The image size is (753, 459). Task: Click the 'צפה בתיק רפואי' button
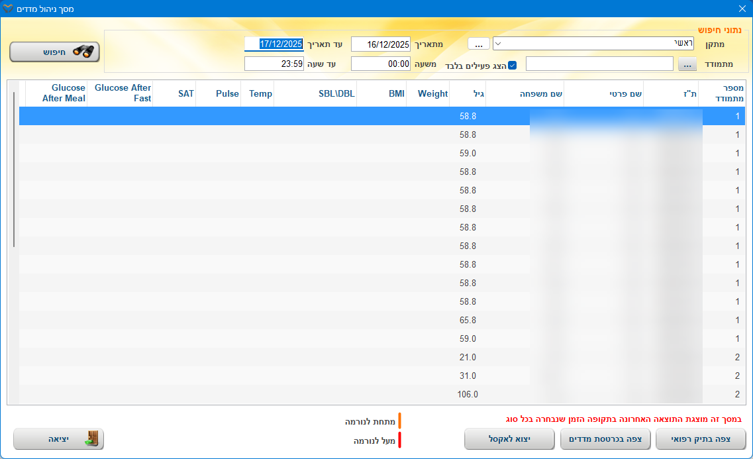(701, 439)
